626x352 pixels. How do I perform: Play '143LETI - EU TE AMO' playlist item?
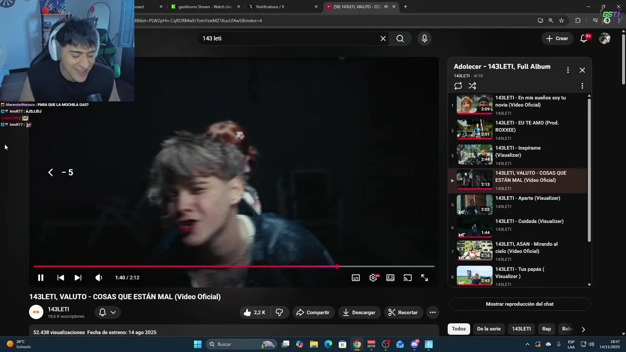pos(517,130)
